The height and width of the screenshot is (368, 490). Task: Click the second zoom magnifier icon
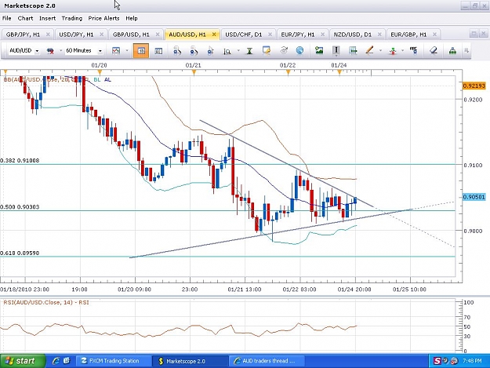[x=194, y=51]
